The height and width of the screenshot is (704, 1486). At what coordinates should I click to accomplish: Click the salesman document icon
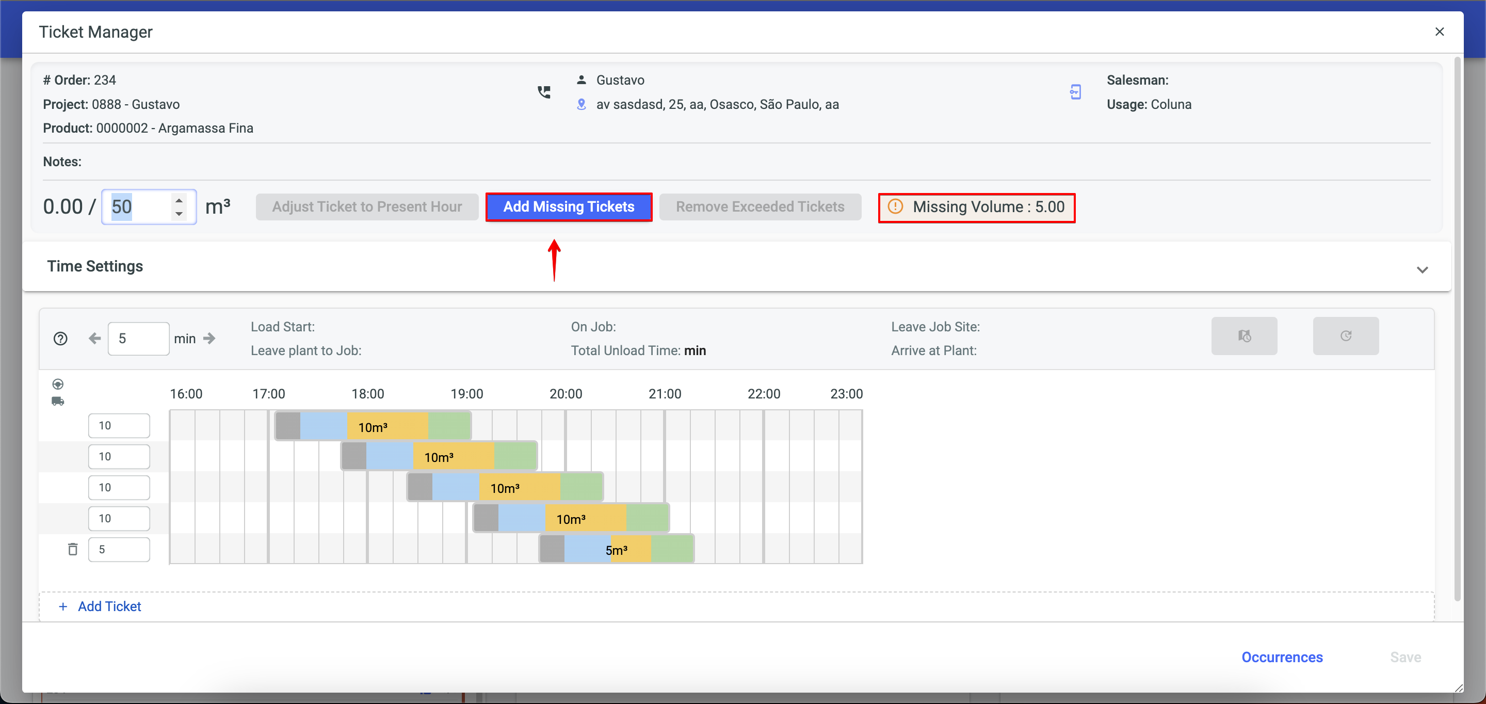click(1075, 92)
